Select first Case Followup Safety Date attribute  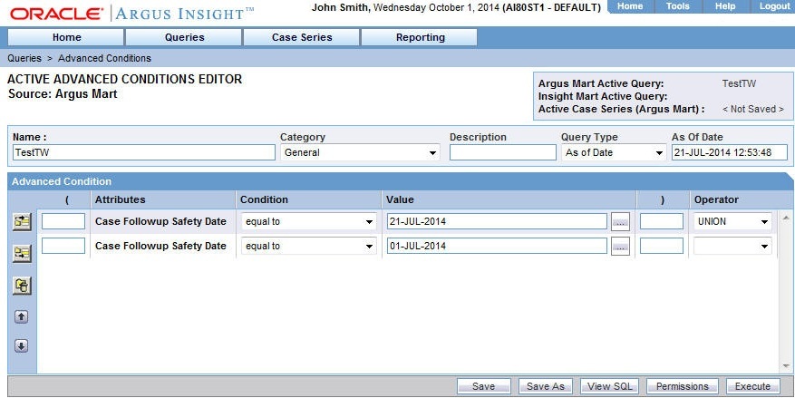[x=160, y=221]
